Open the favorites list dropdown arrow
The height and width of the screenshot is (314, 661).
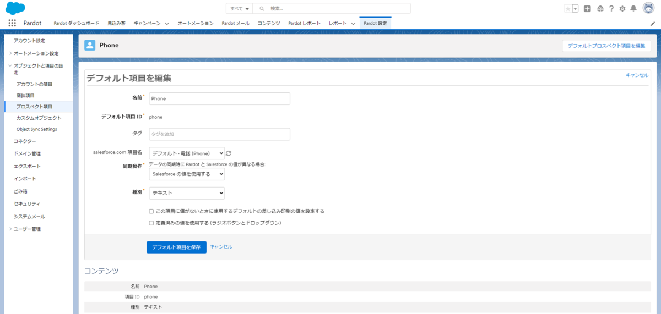point(575,8)
